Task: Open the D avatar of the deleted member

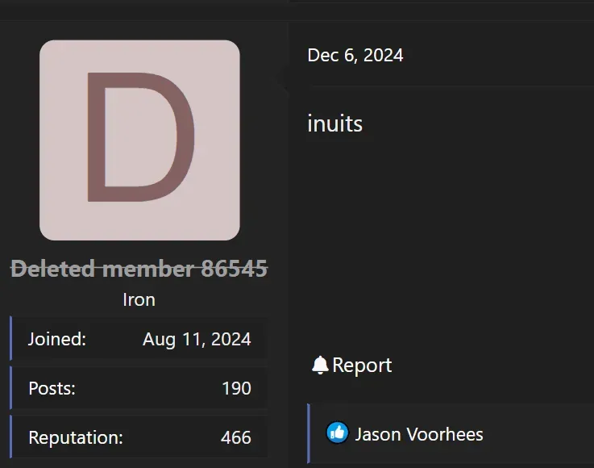Action: click(139, 140)
